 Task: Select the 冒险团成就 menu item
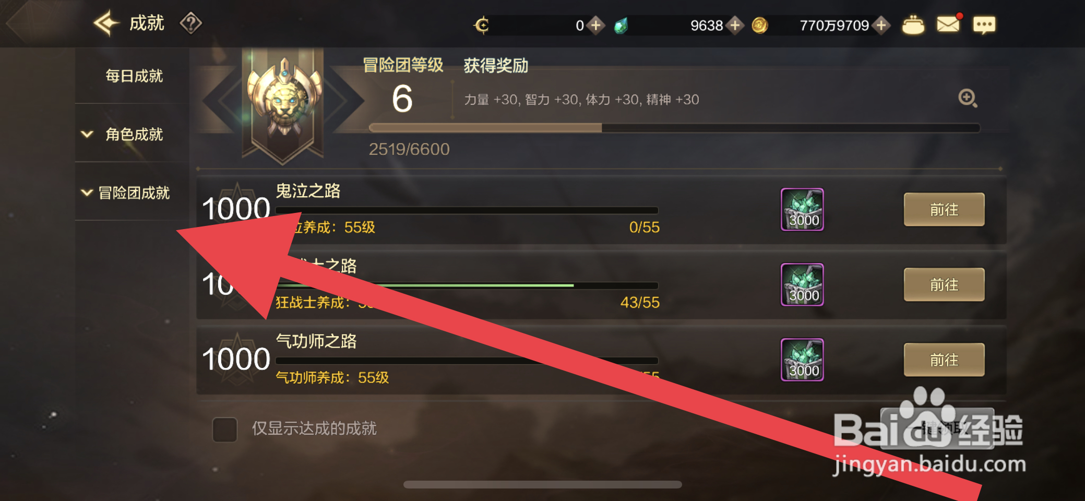click(134, 193)
